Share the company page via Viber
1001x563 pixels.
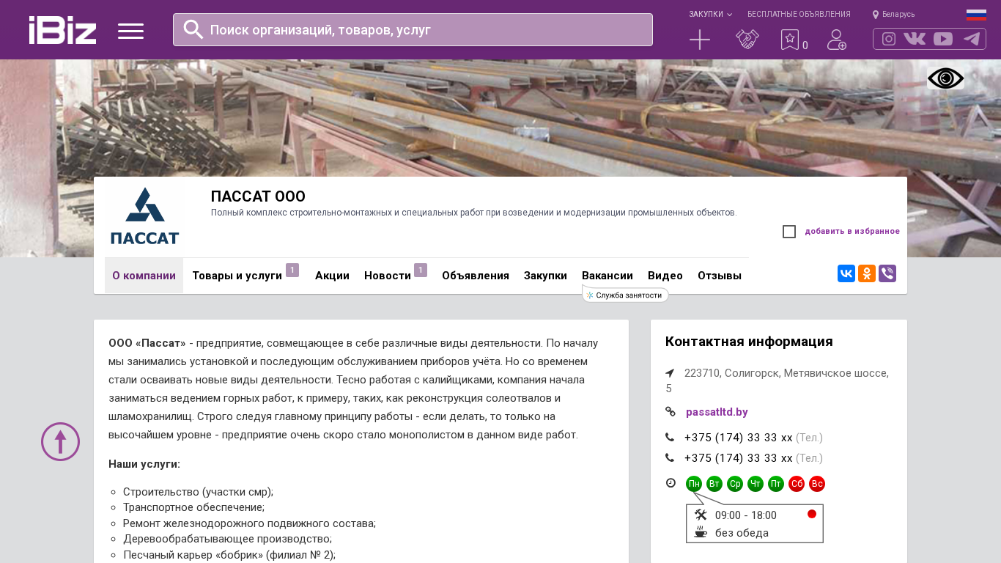click(x=887, y=273)
